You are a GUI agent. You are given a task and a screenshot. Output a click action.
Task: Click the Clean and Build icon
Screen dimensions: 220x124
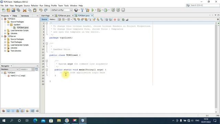pos(87,10)
